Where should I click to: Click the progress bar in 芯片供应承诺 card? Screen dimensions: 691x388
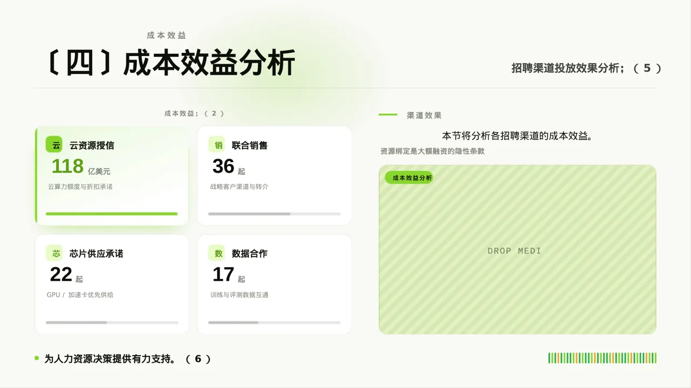click(112, 323)
